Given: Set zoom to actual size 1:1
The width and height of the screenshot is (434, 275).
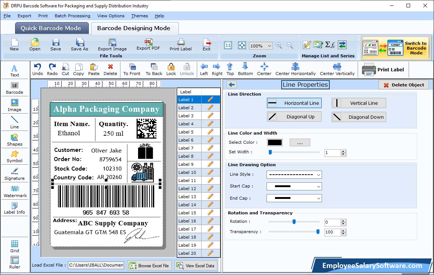Looking at the screenshot, I should click(x=228, y=46).
